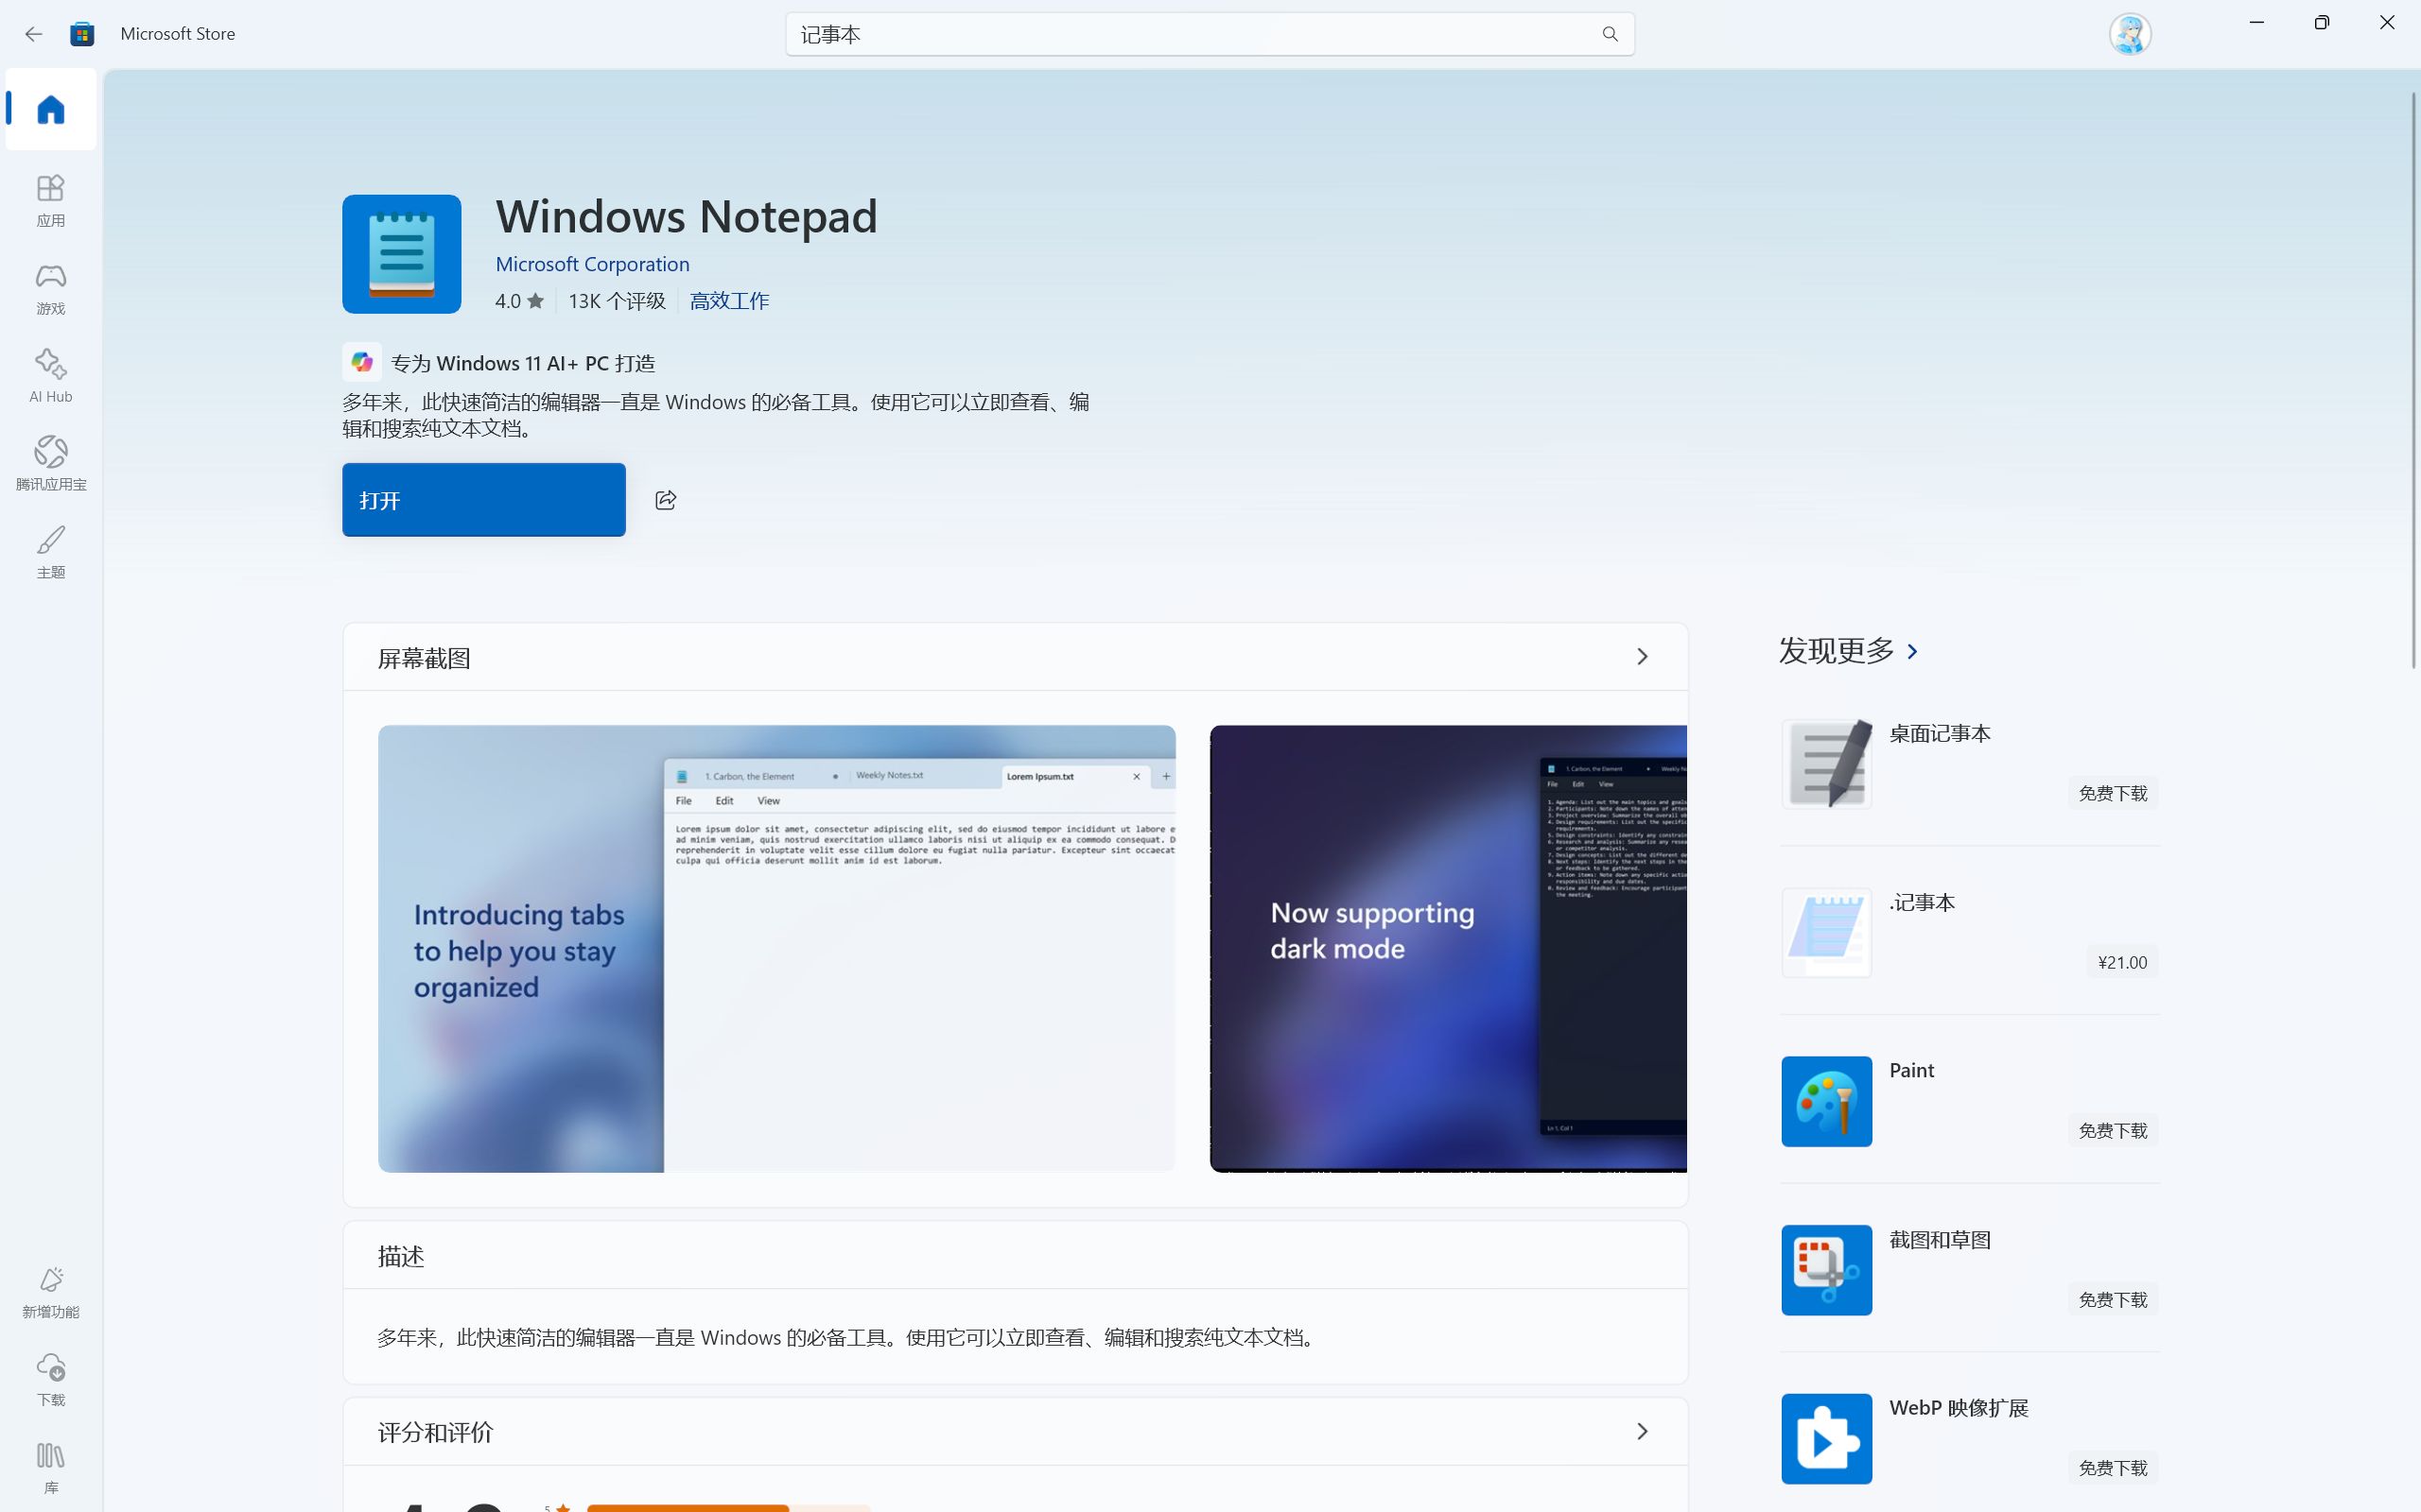Click the 4.0 star rating
This screenshot has width=2421, height=1512.
coord(519,301)
